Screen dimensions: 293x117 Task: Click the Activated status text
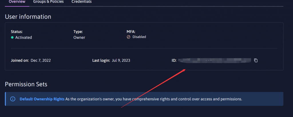coord(23,37)
